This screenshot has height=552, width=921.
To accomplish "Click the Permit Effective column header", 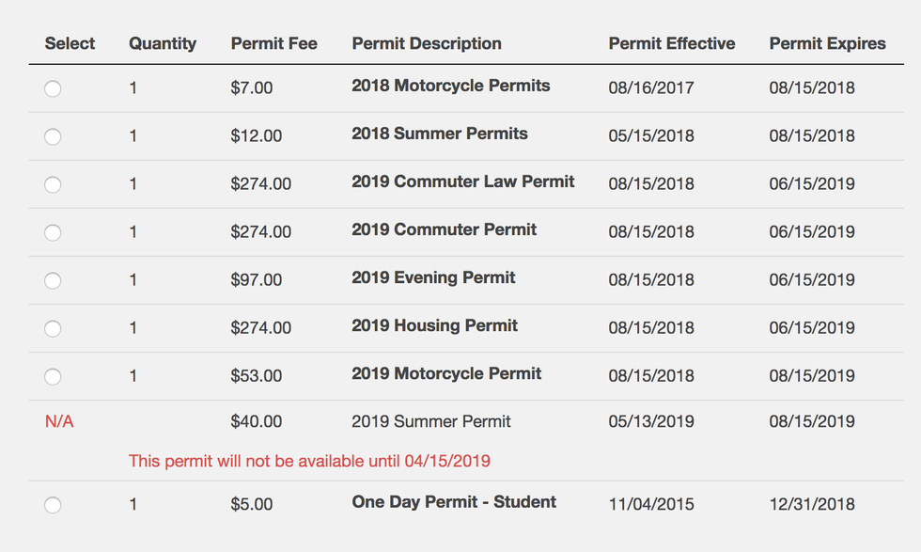I will click(x=672, y=43).
